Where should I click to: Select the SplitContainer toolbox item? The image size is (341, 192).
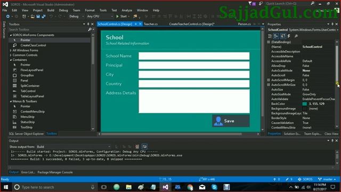30,86
